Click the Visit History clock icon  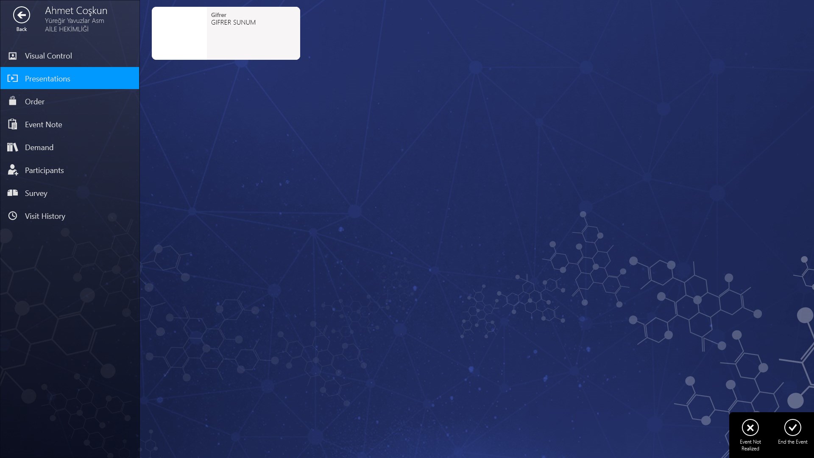coord(13,216)
